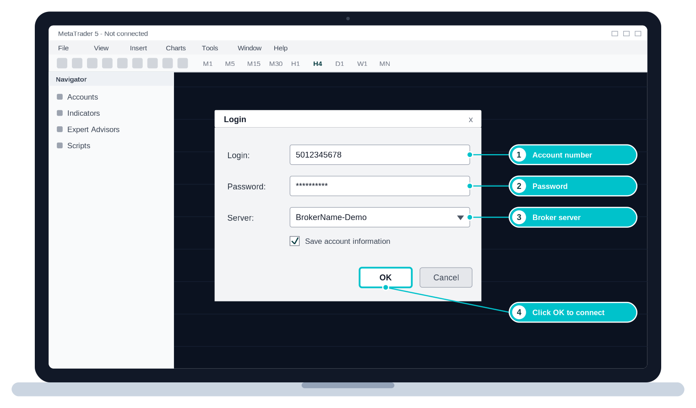Open the View menu
This screenshot has height=408, width=696.
(x=101, y=48)
